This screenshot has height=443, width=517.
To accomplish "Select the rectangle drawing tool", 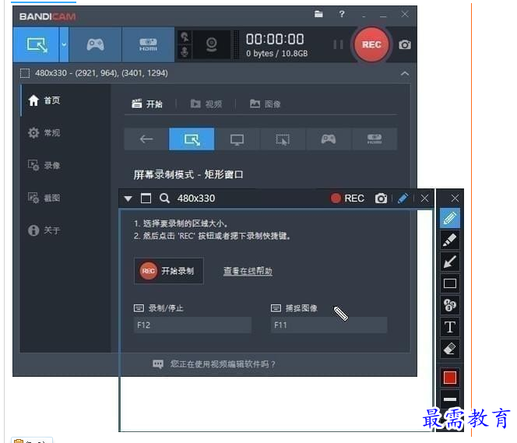I will [450, 283].
